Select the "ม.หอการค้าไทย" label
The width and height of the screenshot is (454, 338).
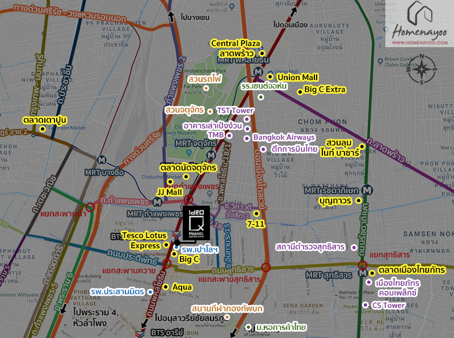pos(281,327)
